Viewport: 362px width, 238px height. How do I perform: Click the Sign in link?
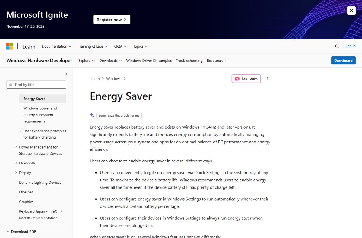350,46
